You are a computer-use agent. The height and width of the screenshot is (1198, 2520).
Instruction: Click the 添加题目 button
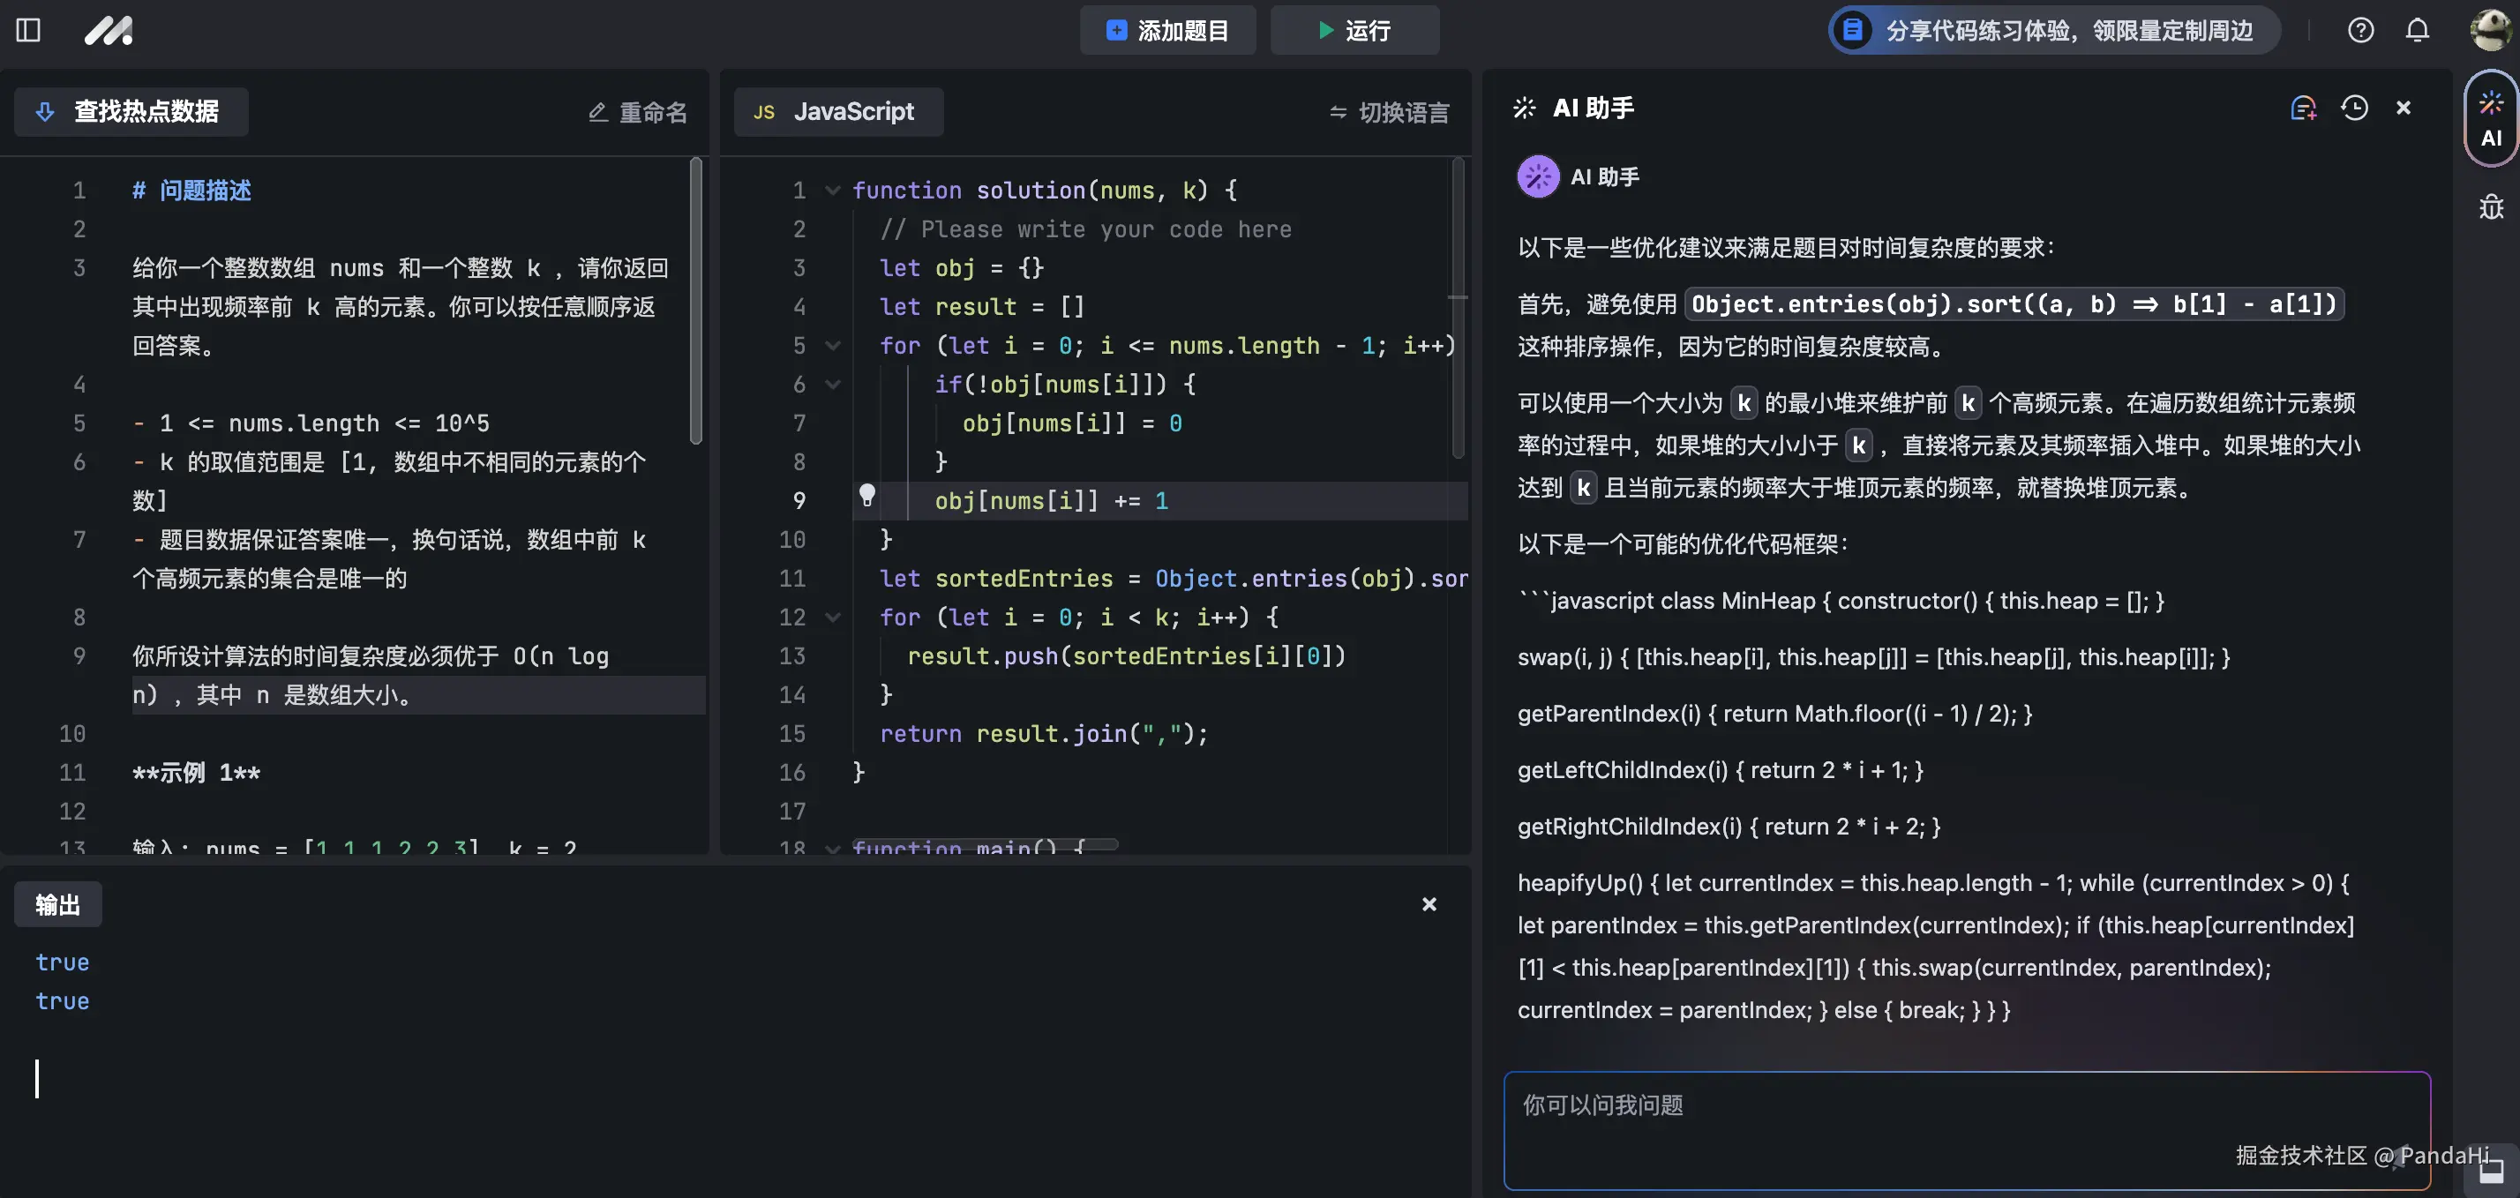[x=1167, y=30]
